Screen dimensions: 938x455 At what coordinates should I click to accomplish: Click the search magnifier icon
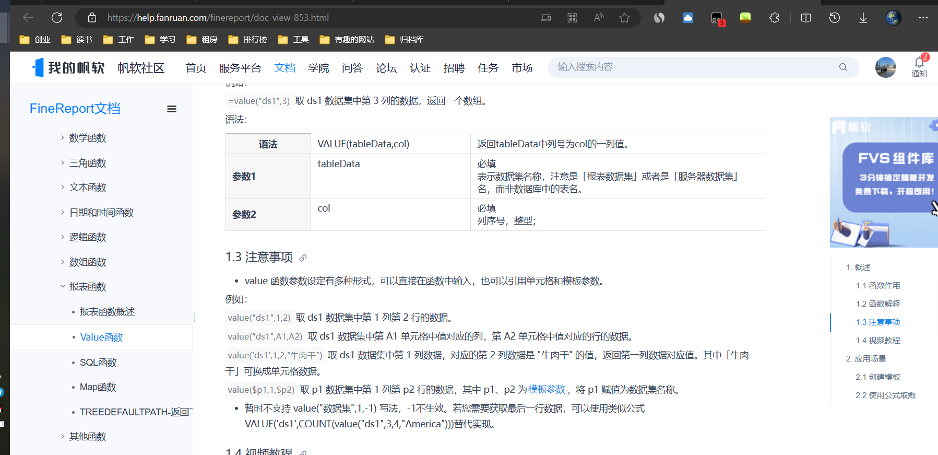tap(843, 67)
